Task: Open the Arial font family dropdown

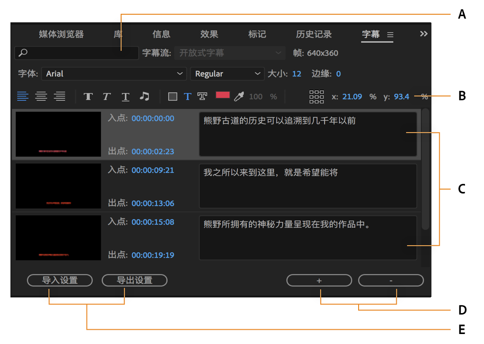Action: tap(114, 74)
